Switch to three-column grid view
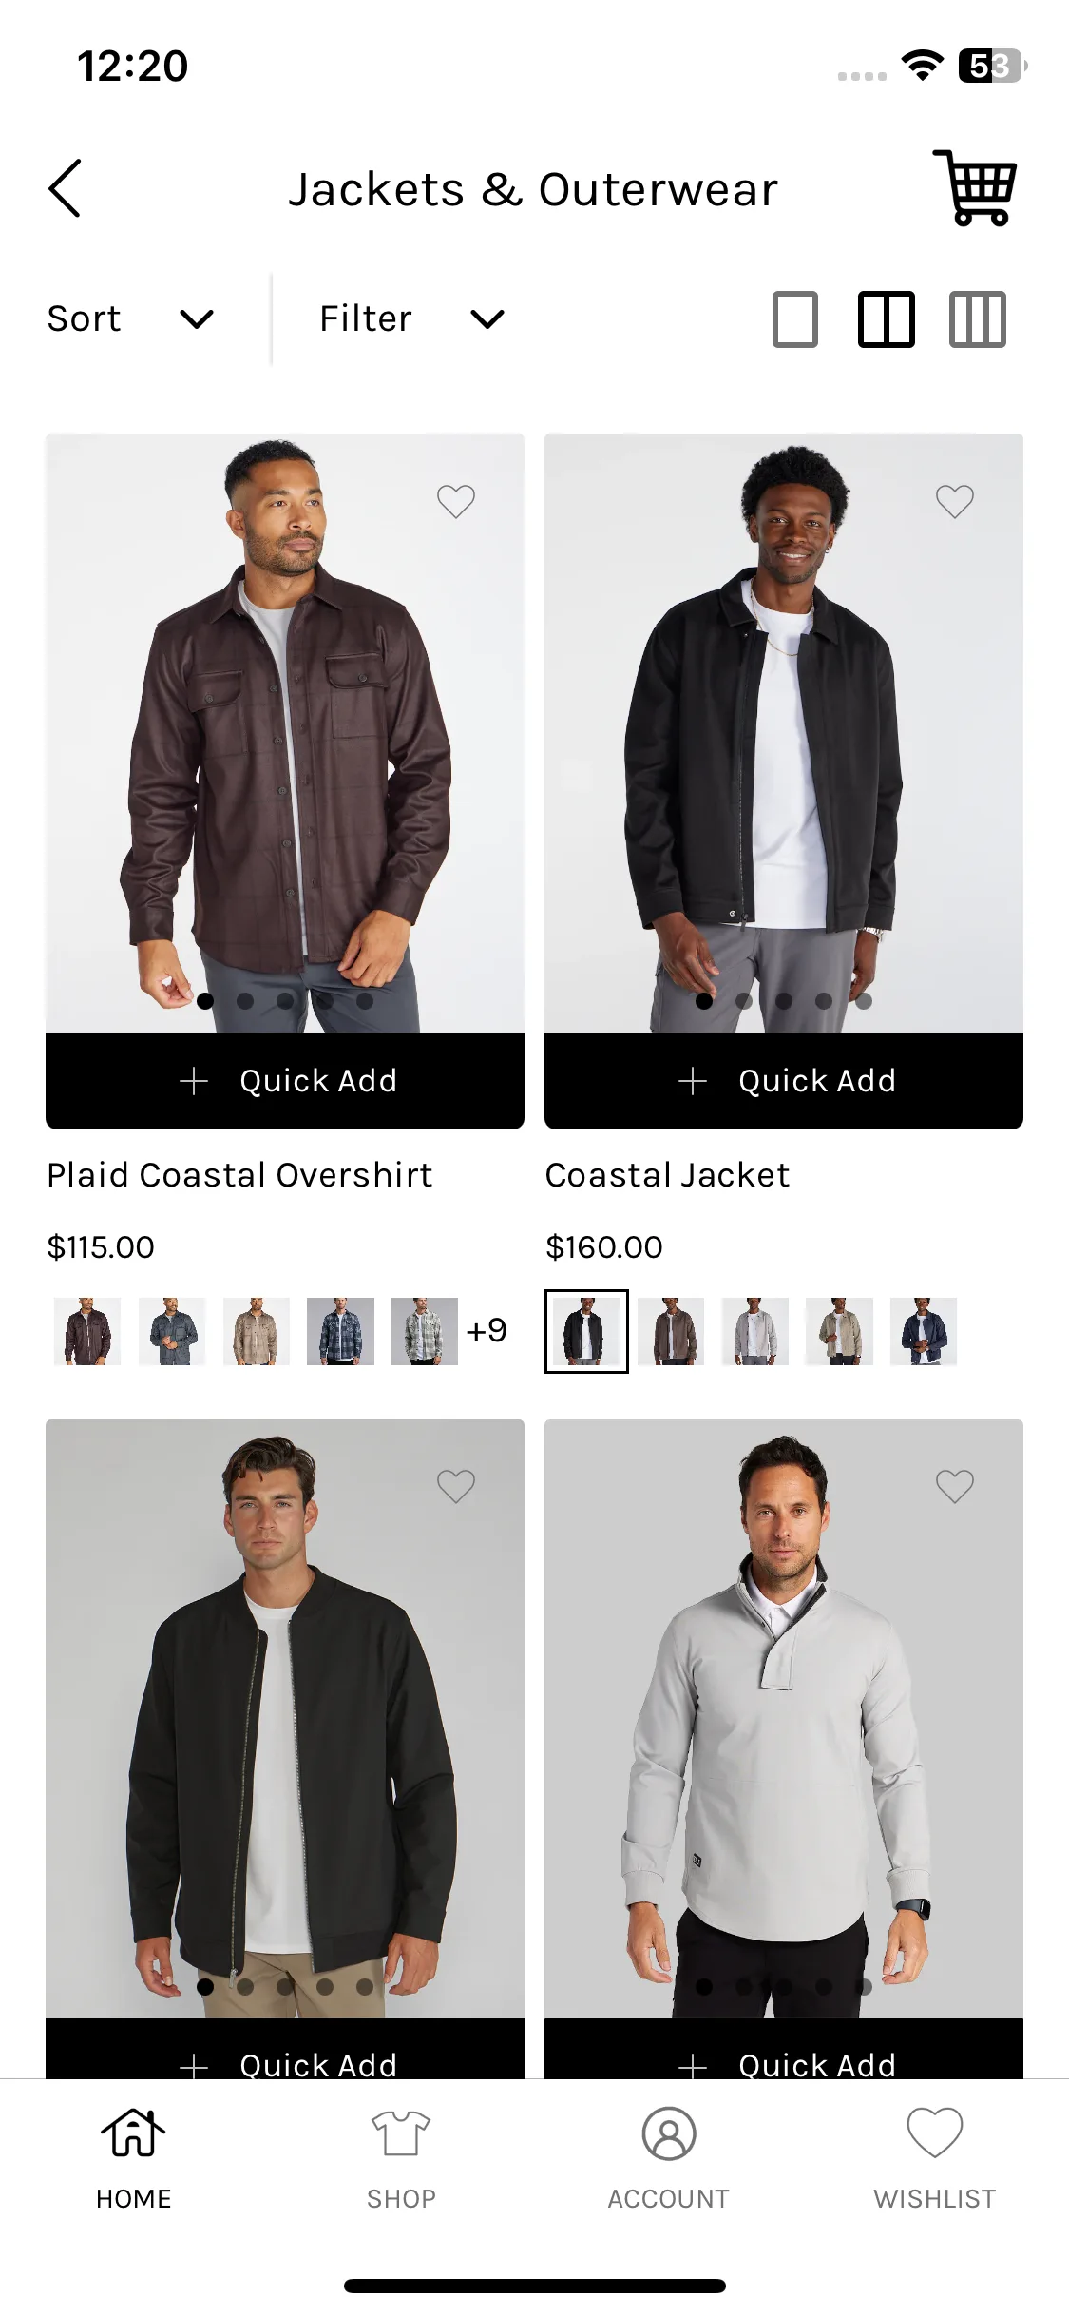Screen dimensions: 1069x2316 tap(977, 319)
